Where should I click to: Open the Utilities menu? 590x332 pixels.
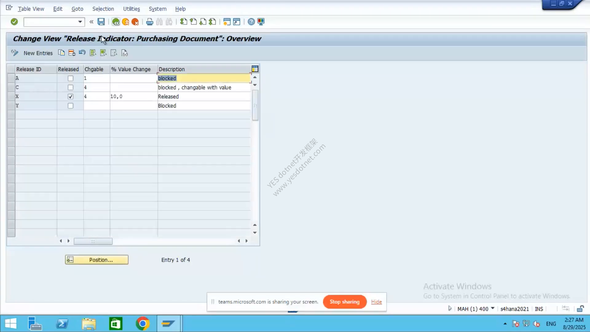pyautogui.click(x=132, y=9)
